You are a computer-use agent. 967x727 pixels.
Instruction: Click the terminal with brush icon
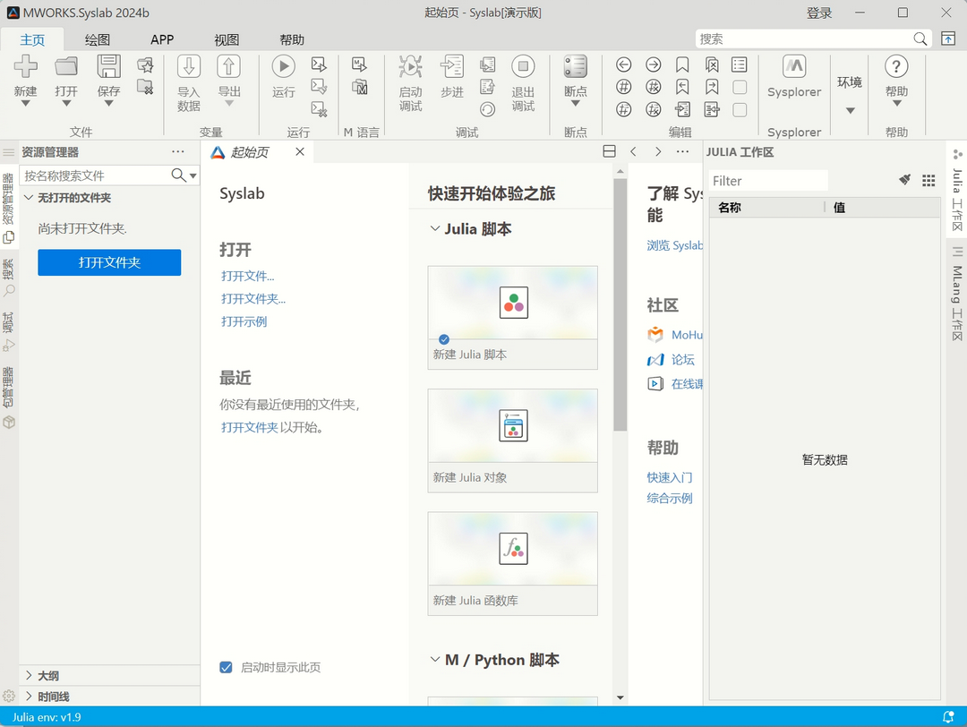coord(319,86)
